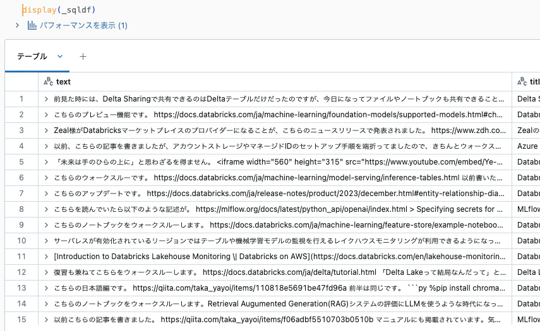Image resolution: width=540 pixels, height=331 pixels.
Task: Select row number 14
Action: pyautogui.click(x=21, y=304)
